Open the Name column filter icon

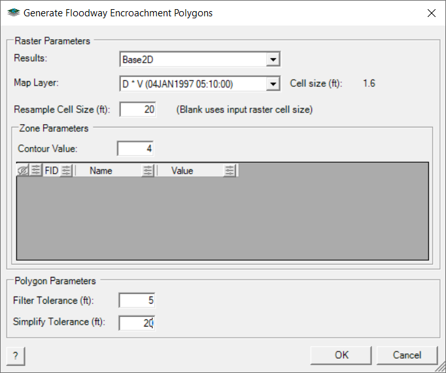point(148,170)
